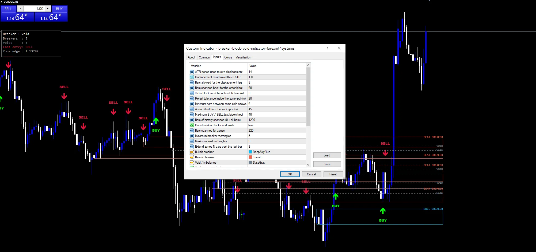The width and height of the screenshot is (536, 252).
Task: Click the Displacement ATR double-type icon
Action: point(192,77)
